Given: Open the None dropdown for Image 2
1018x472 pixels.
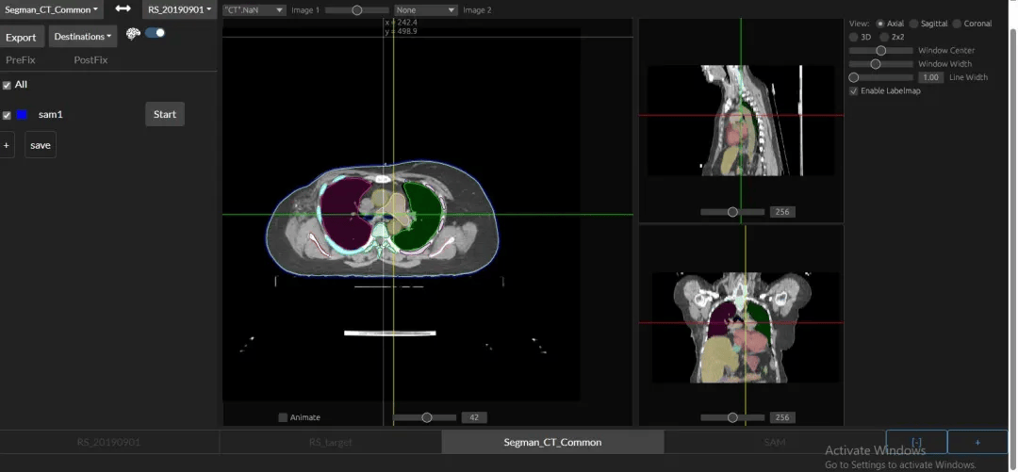Looking at the screenshot, I should click(425, 10).
